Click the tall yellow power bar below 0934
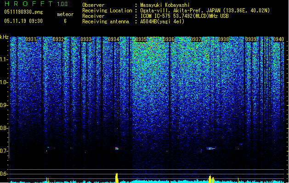The width and height of the screenshot is (289, 183). [117, 178]
